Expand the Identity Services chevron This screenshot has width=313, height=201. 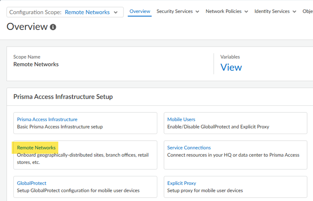click(295, 12)
